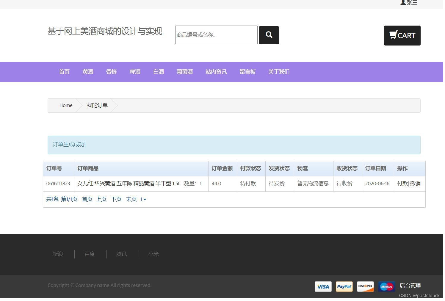
Task: Click 付款 to pay order 0616111823
Action: point(402,184)
